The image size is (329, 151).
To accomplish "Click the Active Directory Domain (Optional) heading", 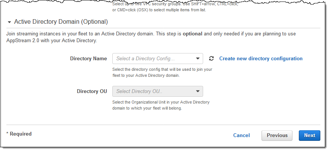I will pos(61,22).
